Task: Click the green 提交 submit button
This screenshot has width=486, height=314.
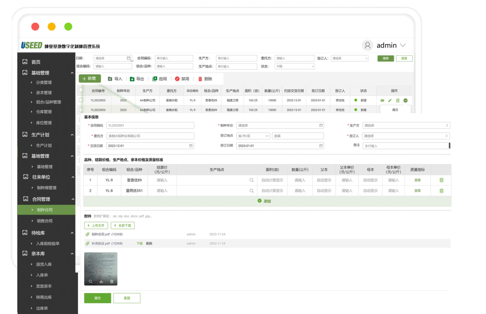Action: coord(98,298)
